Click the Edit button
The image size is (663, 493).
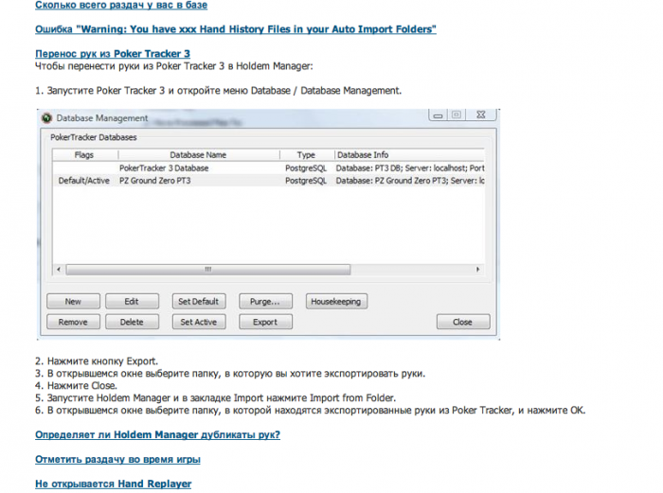pyautogui.click(x=132, y=302)
